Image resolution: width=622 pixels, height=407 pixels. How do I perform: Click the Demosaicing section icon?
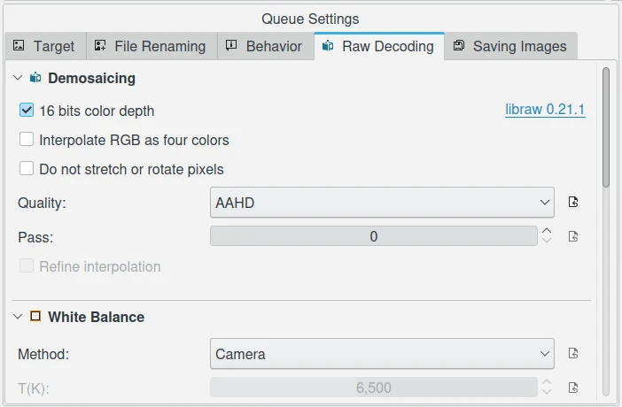[35, 78]
